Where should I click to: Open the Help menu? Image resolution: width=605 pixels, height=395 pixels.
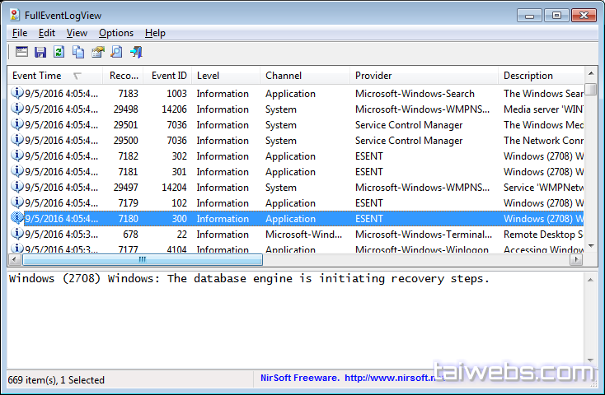click(155, 33)
